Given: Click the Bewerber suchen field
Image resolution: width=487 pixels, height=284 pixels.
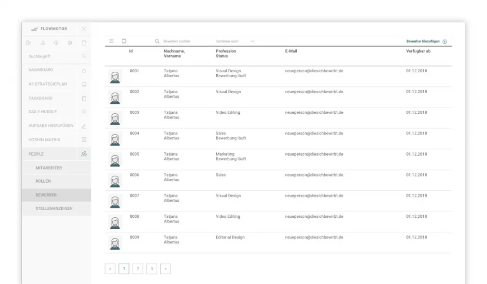Looking at the screenshot, I should (177, 41).
